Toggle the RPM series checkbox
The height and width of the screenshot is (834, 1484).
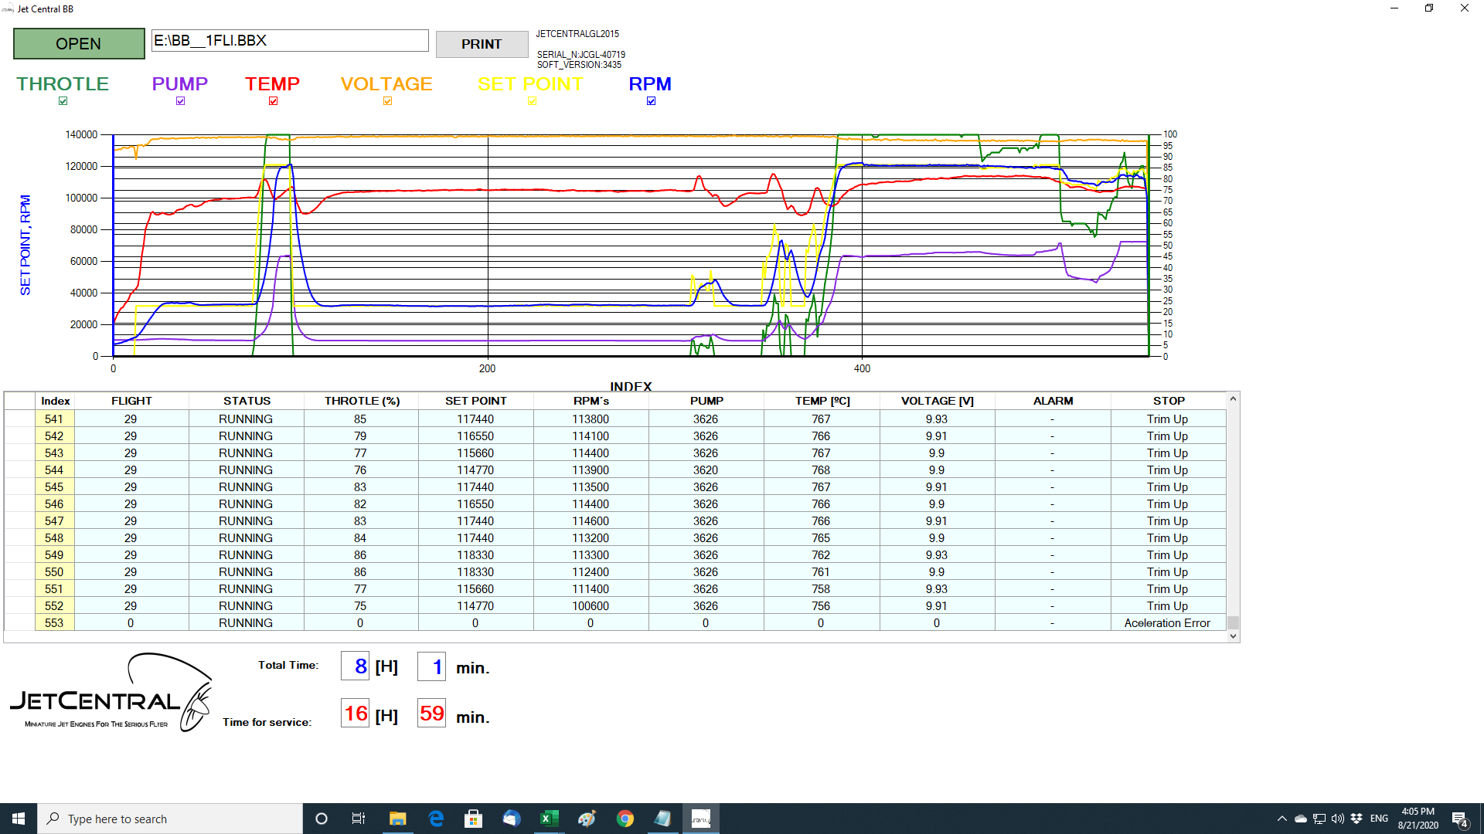click(x=651, y=101)
